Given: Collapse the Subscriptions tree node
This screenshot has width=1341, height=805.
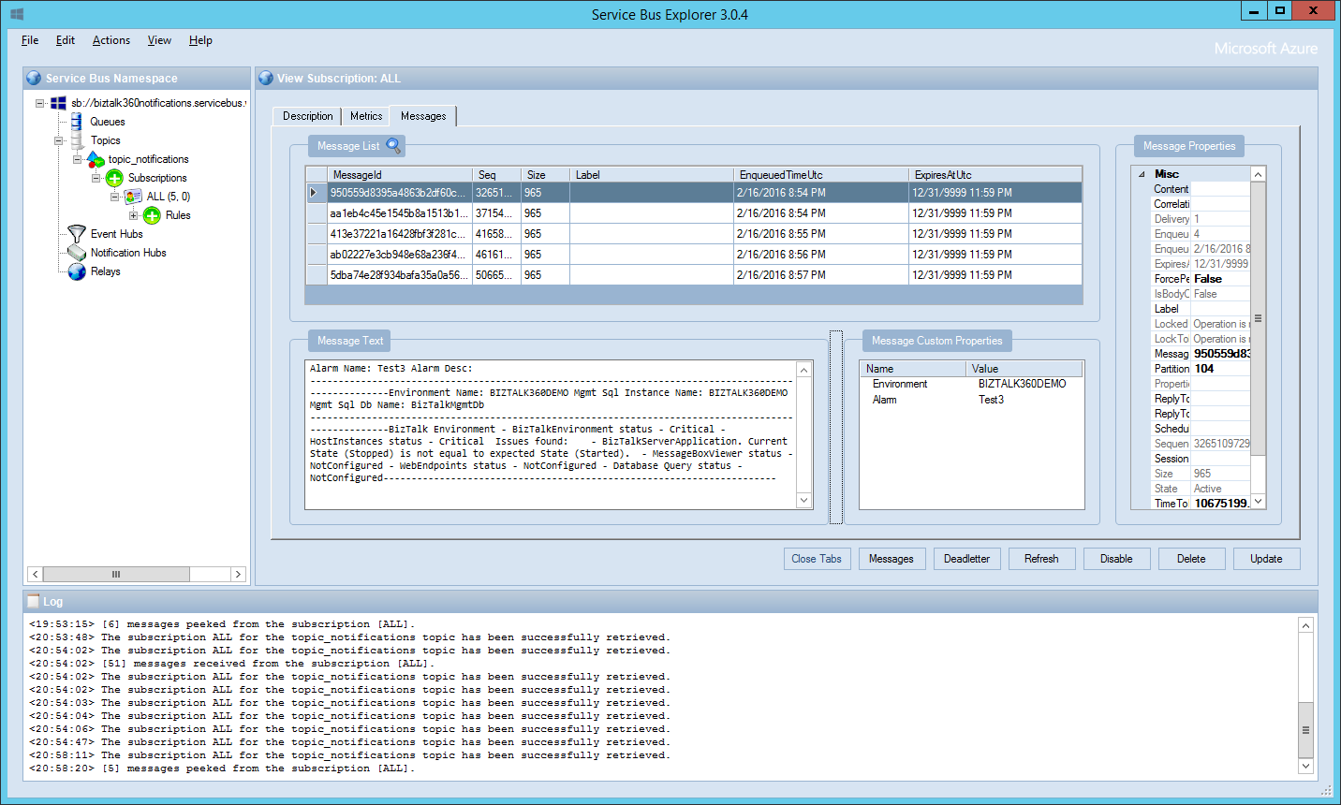Looking at the screenshot, I should pos(96,178).
